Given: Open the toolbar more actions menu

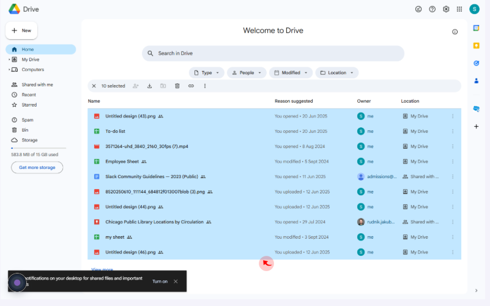Looking at the screenshot, I should coord(205,86).
